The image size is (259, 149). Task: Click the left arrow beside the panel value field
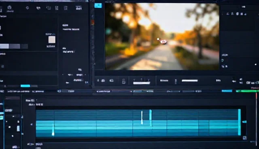tap(63, 74)
